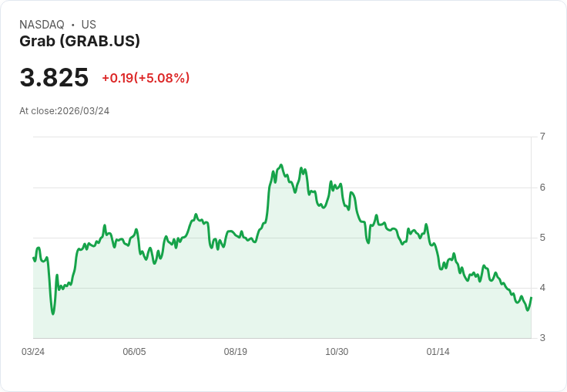Click the highest peak of the price line
The width and height of the screenshot is (567, 392).
pos(281,165)
